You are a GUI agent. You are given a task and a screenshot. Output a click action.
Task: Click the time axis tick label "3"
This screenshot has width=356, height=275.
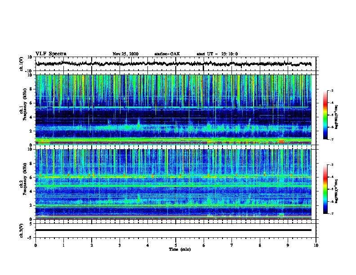coord(120,245)
